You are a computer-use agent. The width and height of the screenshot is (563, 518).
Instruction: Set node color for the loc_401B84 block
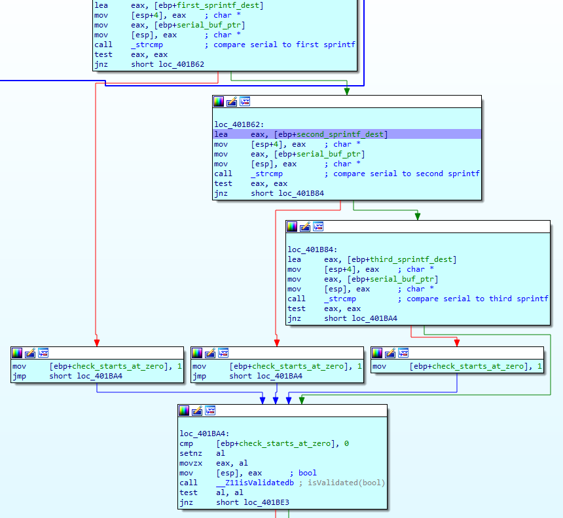(x=292, y=227)
